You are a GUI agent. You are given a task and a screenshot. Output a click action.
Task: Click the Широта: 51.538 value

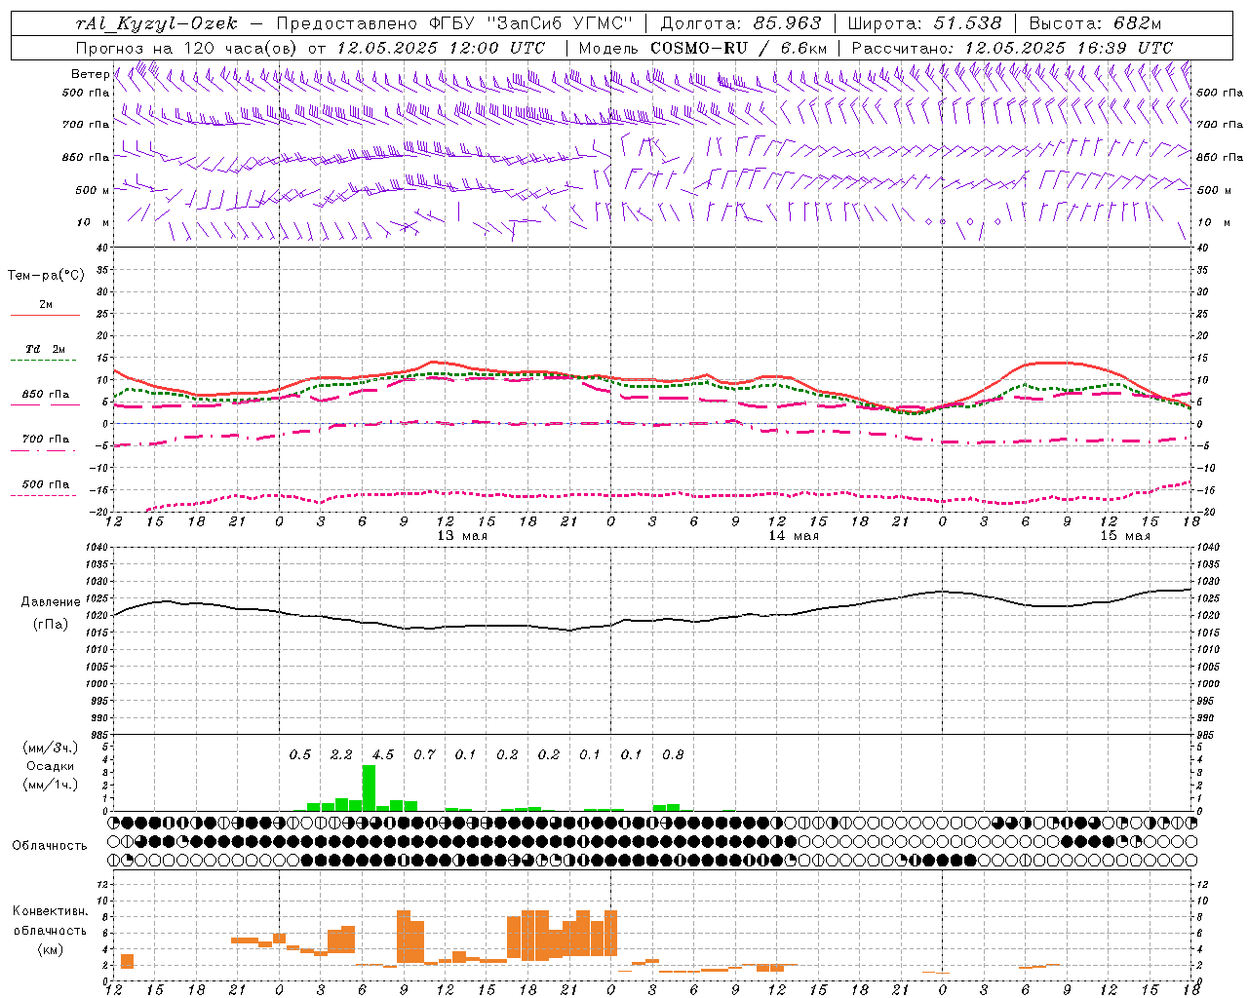tap(924, 23)
